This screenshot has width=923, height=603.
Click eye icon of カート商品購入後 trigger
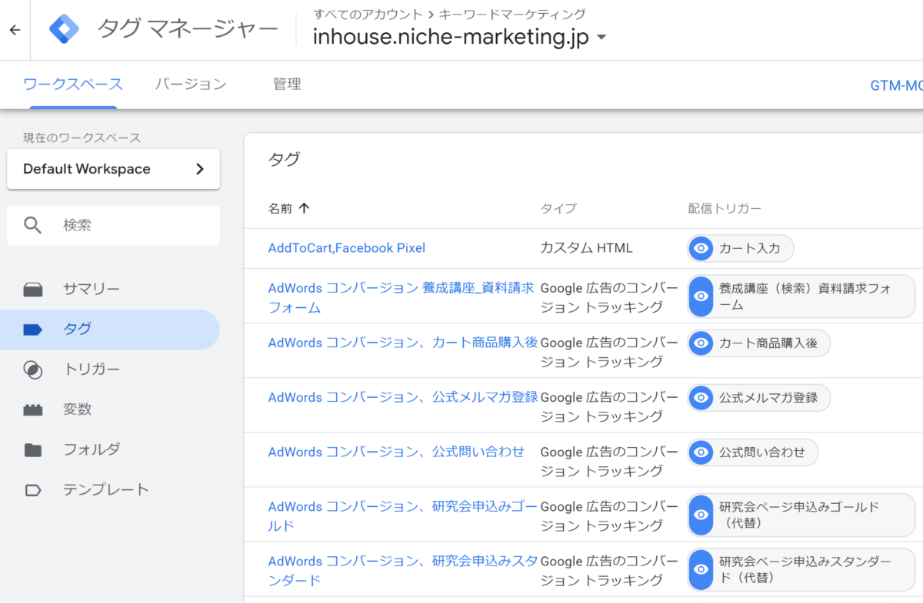(x=701, y=343)
